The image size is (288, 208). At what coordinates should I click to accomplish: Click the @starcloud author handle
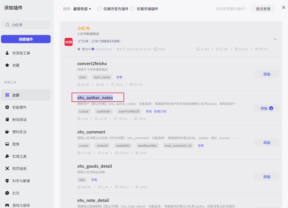coord(103,49)
